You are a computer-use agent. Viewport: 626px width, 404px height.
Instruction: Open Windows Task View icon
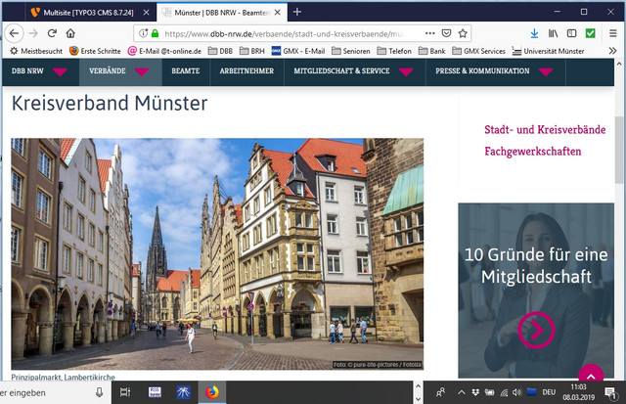(125, 393)
